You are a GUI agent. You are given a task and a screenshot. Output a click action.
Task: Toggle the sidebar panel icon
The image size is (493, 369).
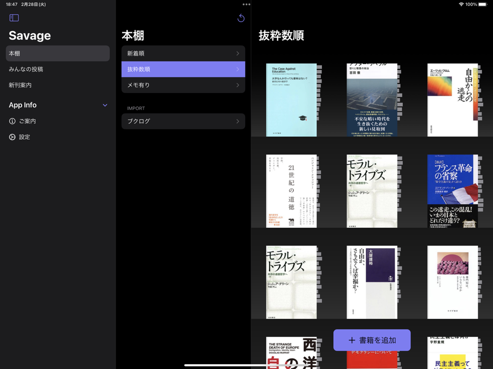(14, 18)
